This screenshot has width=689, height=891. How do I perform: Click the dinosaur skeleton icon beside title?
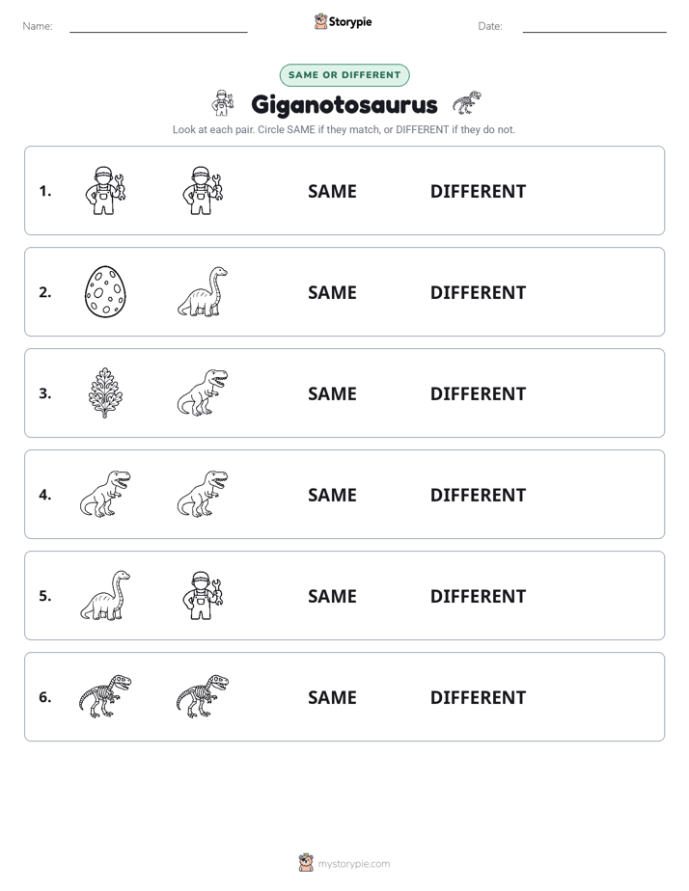(x=467, y=103)
